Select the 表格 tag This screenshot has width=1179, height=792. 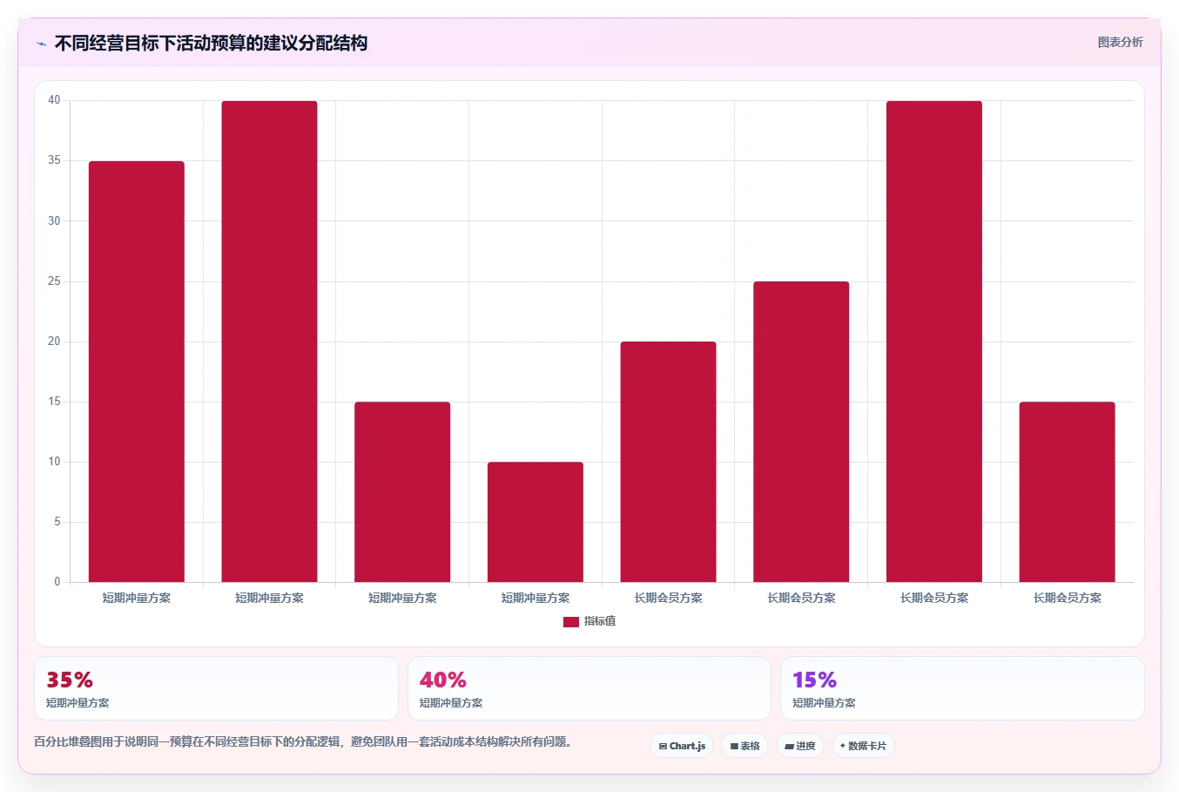click(x=744, y=746)
